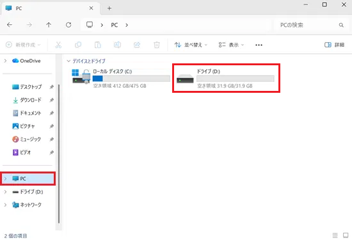The height and width of the screenshot is (240, 352).
Task: Click the chevron after PC breadcrumb
Action: (x=127, y=25)
